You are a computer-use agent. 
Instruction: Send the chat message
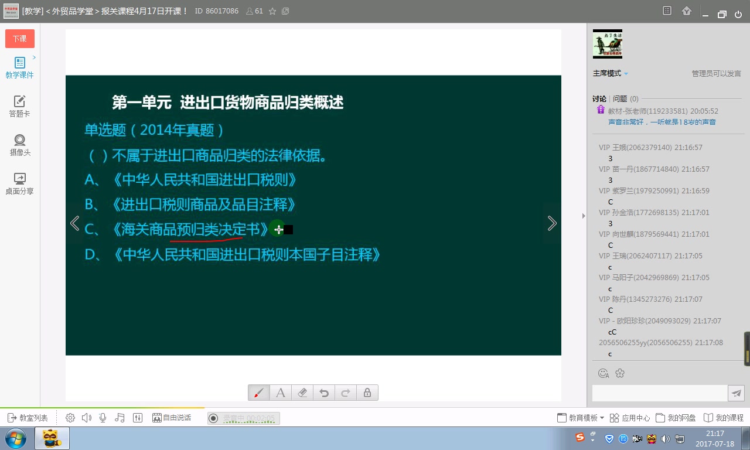pyautogui.click(x=737, y=393)
